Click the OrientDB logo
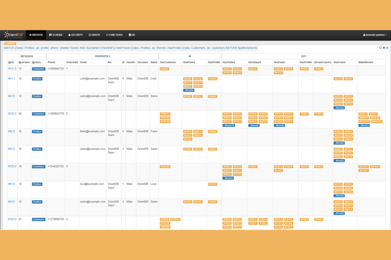 [13, 35]
